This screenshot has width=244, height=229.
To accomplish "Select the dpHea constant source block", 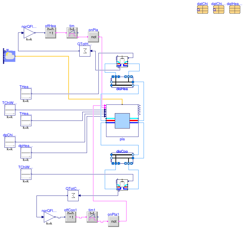I will click(26, 153).
